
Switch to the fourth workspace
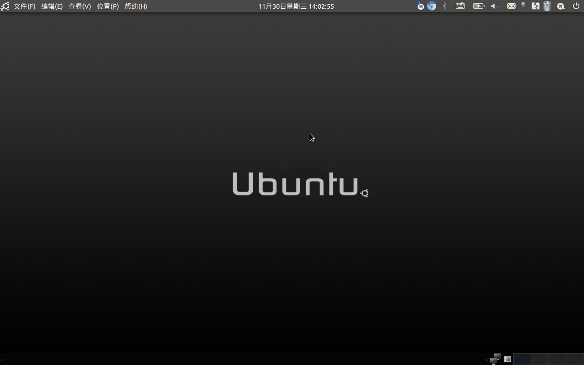(575, 359)
